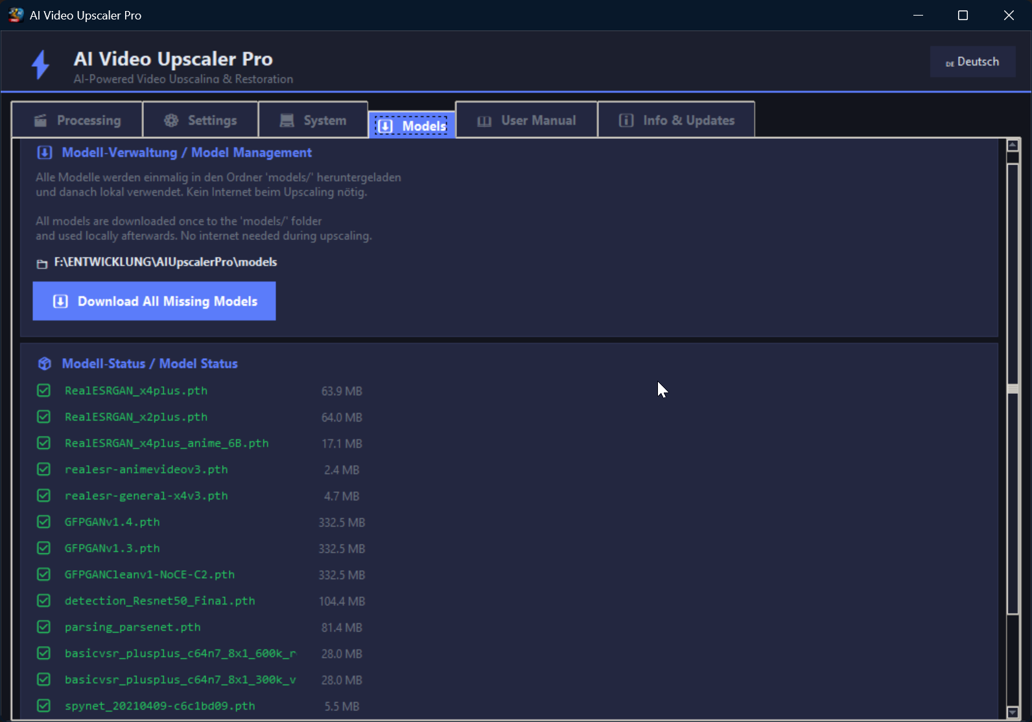The image size is (1032, 722).
Task: Click the check beside GFPGANv1.3.pth
Action: pyautogui.click(x=43, y=548)
